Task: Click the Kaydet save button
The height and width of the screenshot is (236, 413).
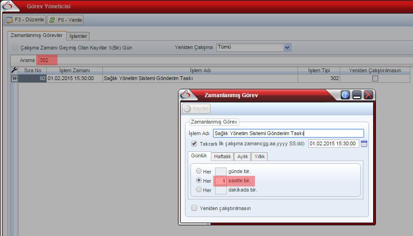Action: 197,109
